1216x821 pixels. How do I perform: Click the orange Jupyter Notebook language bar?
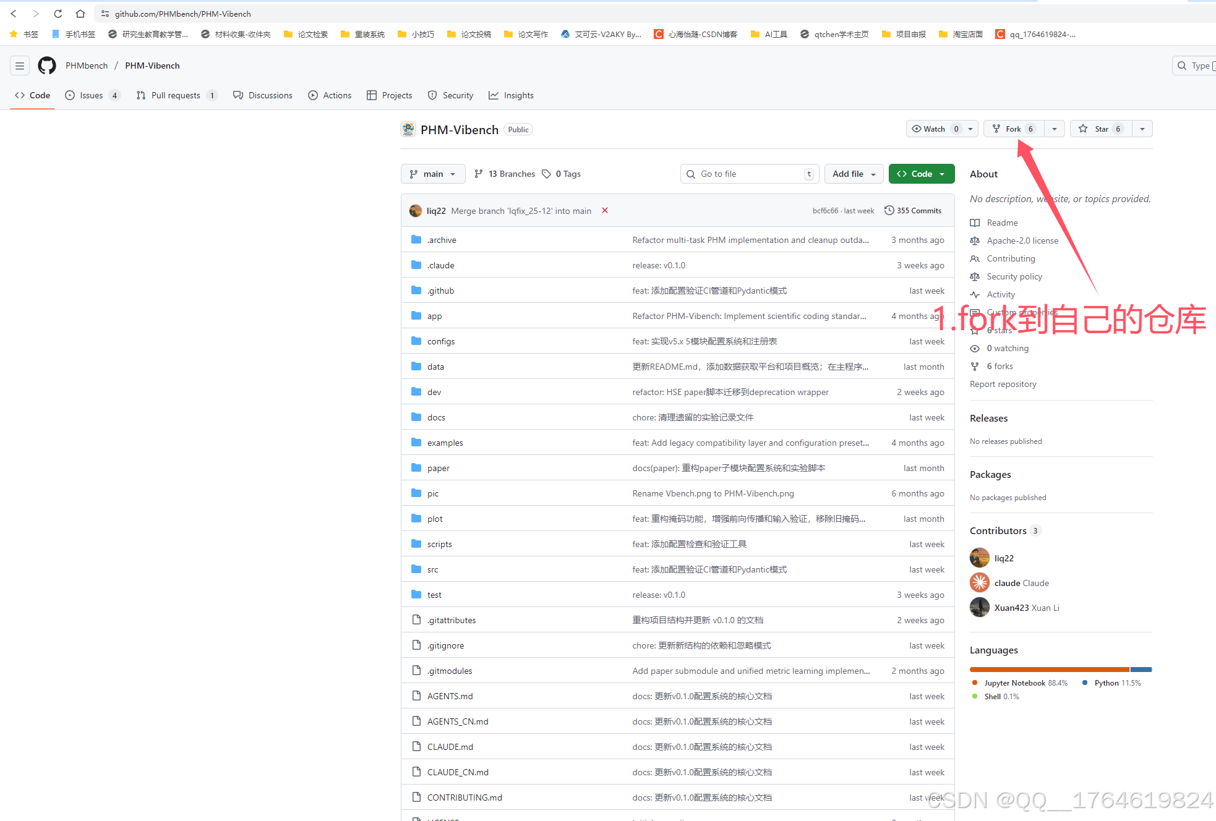pos(1049,670)
